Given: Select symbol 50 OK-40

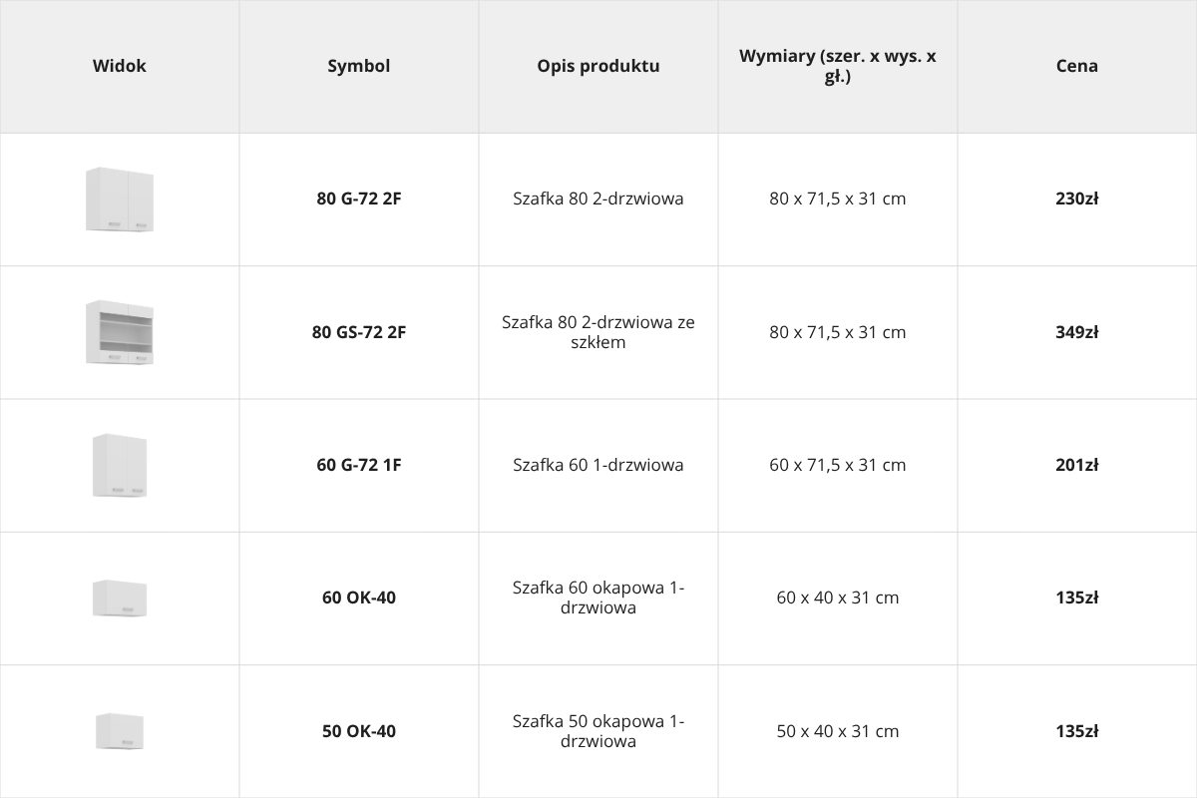Looking at the screenshot, I should tap(359, 731).
